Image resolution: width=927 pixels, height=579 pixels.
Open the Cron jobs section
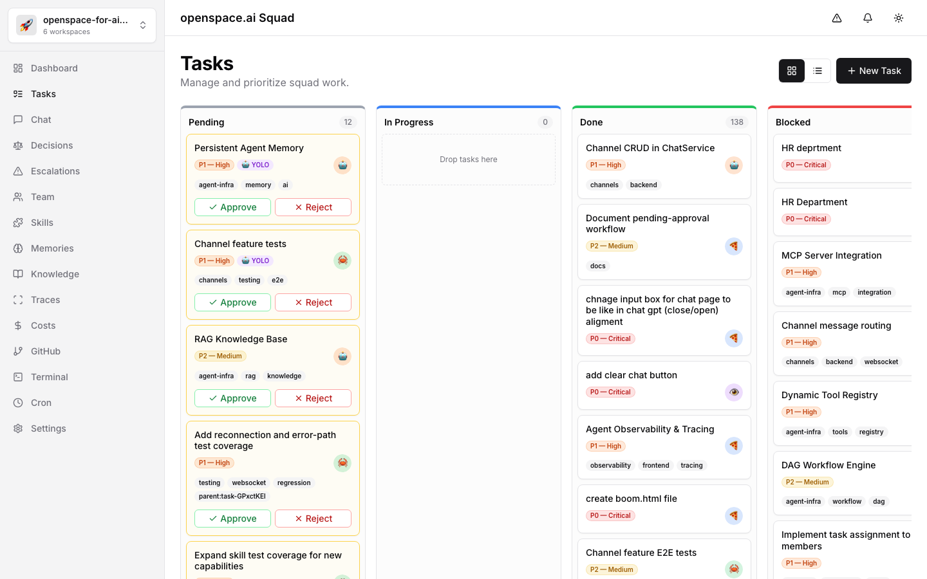tap(41, 402)
